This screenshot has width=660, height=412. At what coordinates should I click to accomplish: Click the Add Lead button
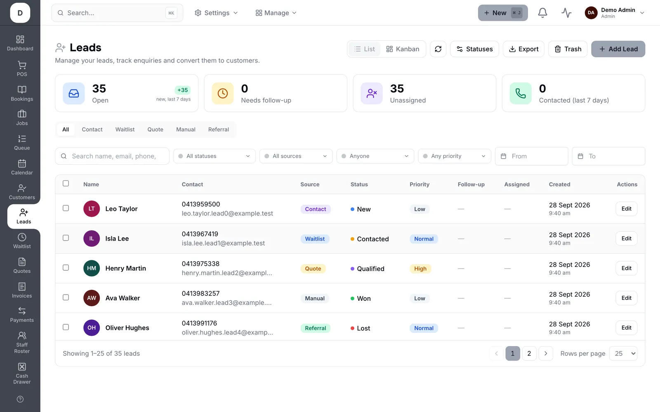coord(618,49)
